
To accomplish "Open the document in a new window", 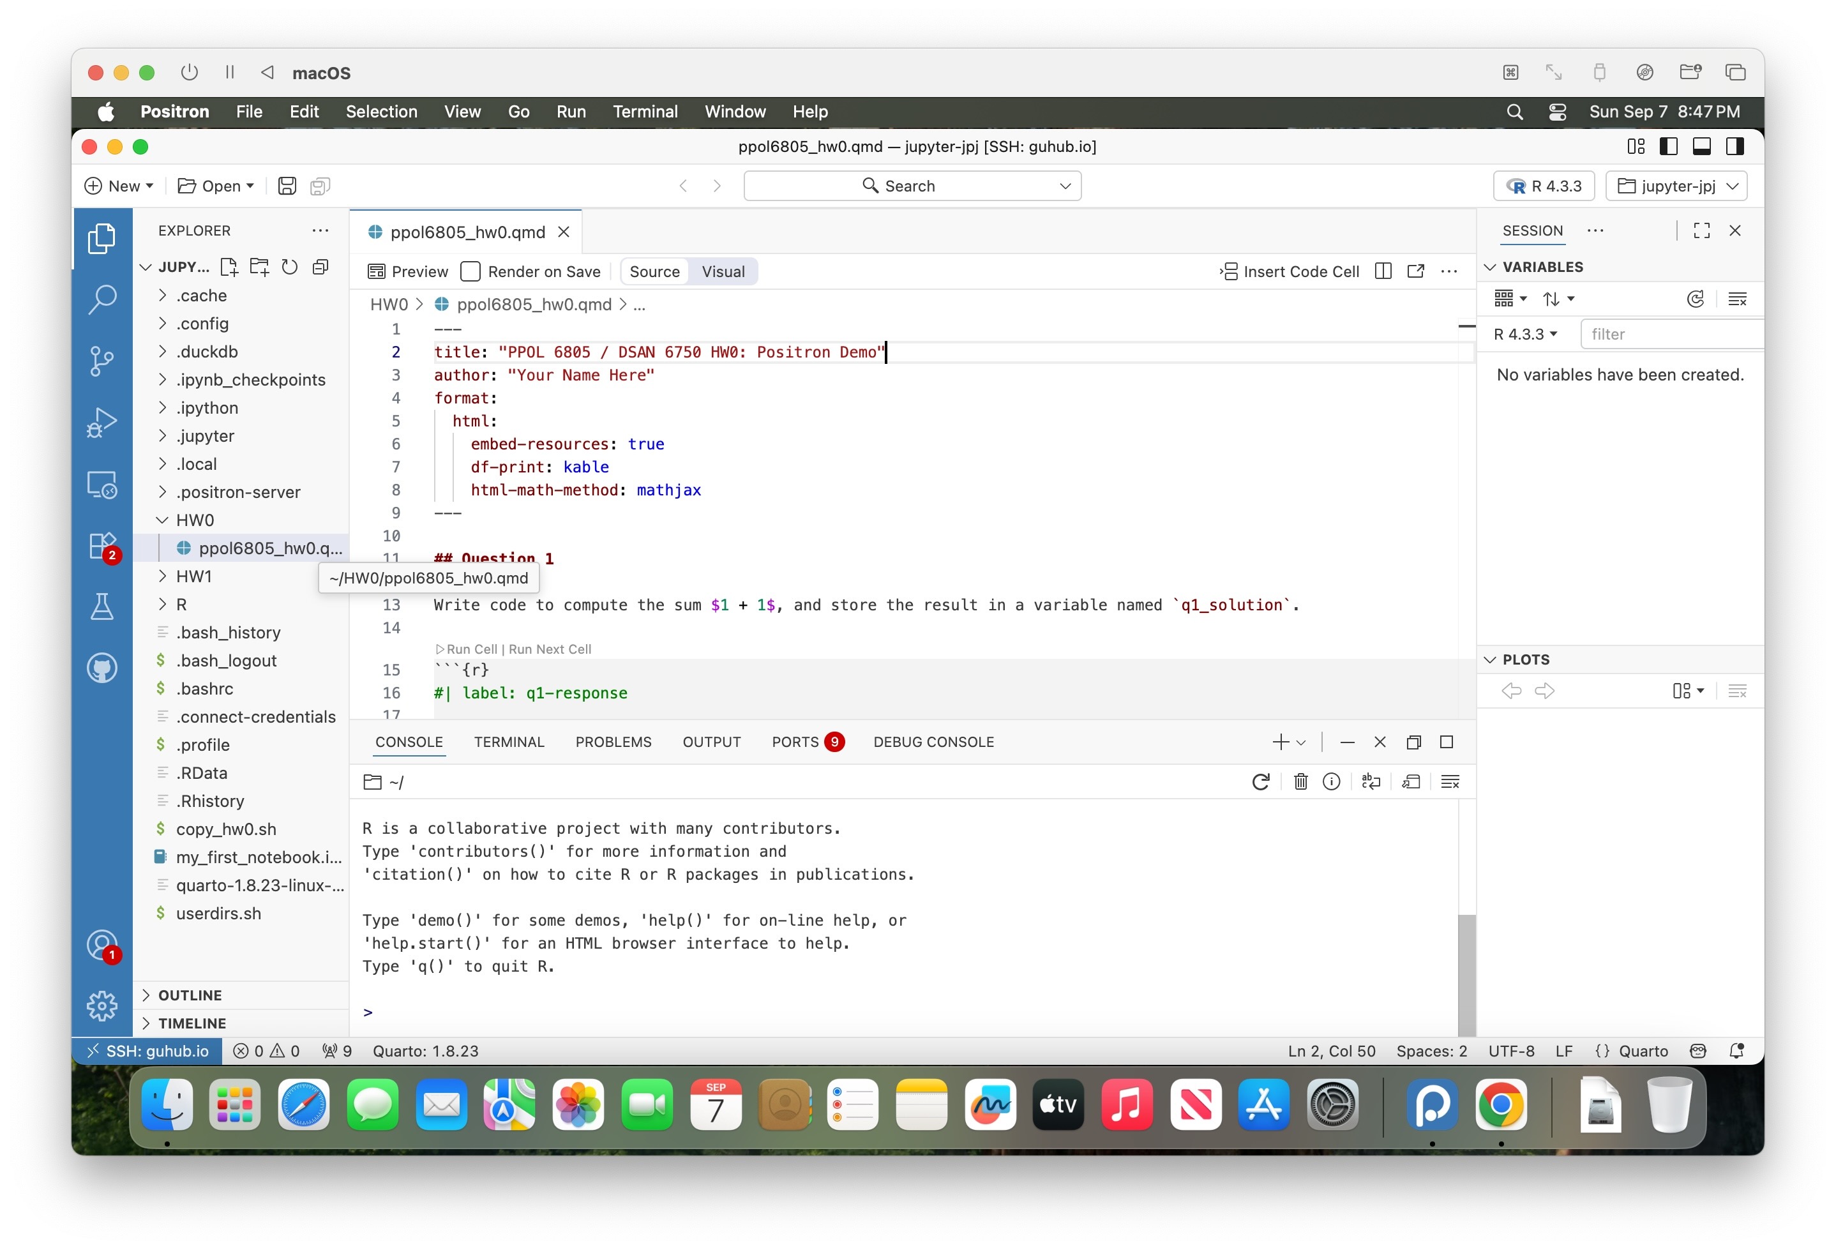I will (1416, 271).
